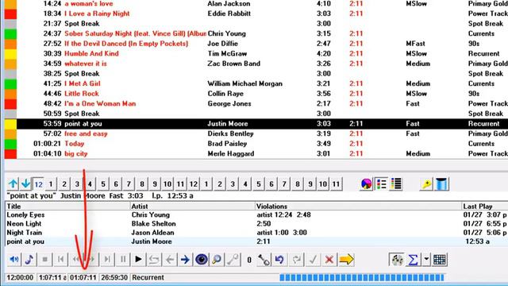Click the 'Recurrent' status bar field

pos(205,277)
